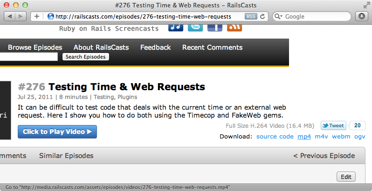Focus the Google search field
This screenshot has width=372, height=191.
(x=317, y=17)
